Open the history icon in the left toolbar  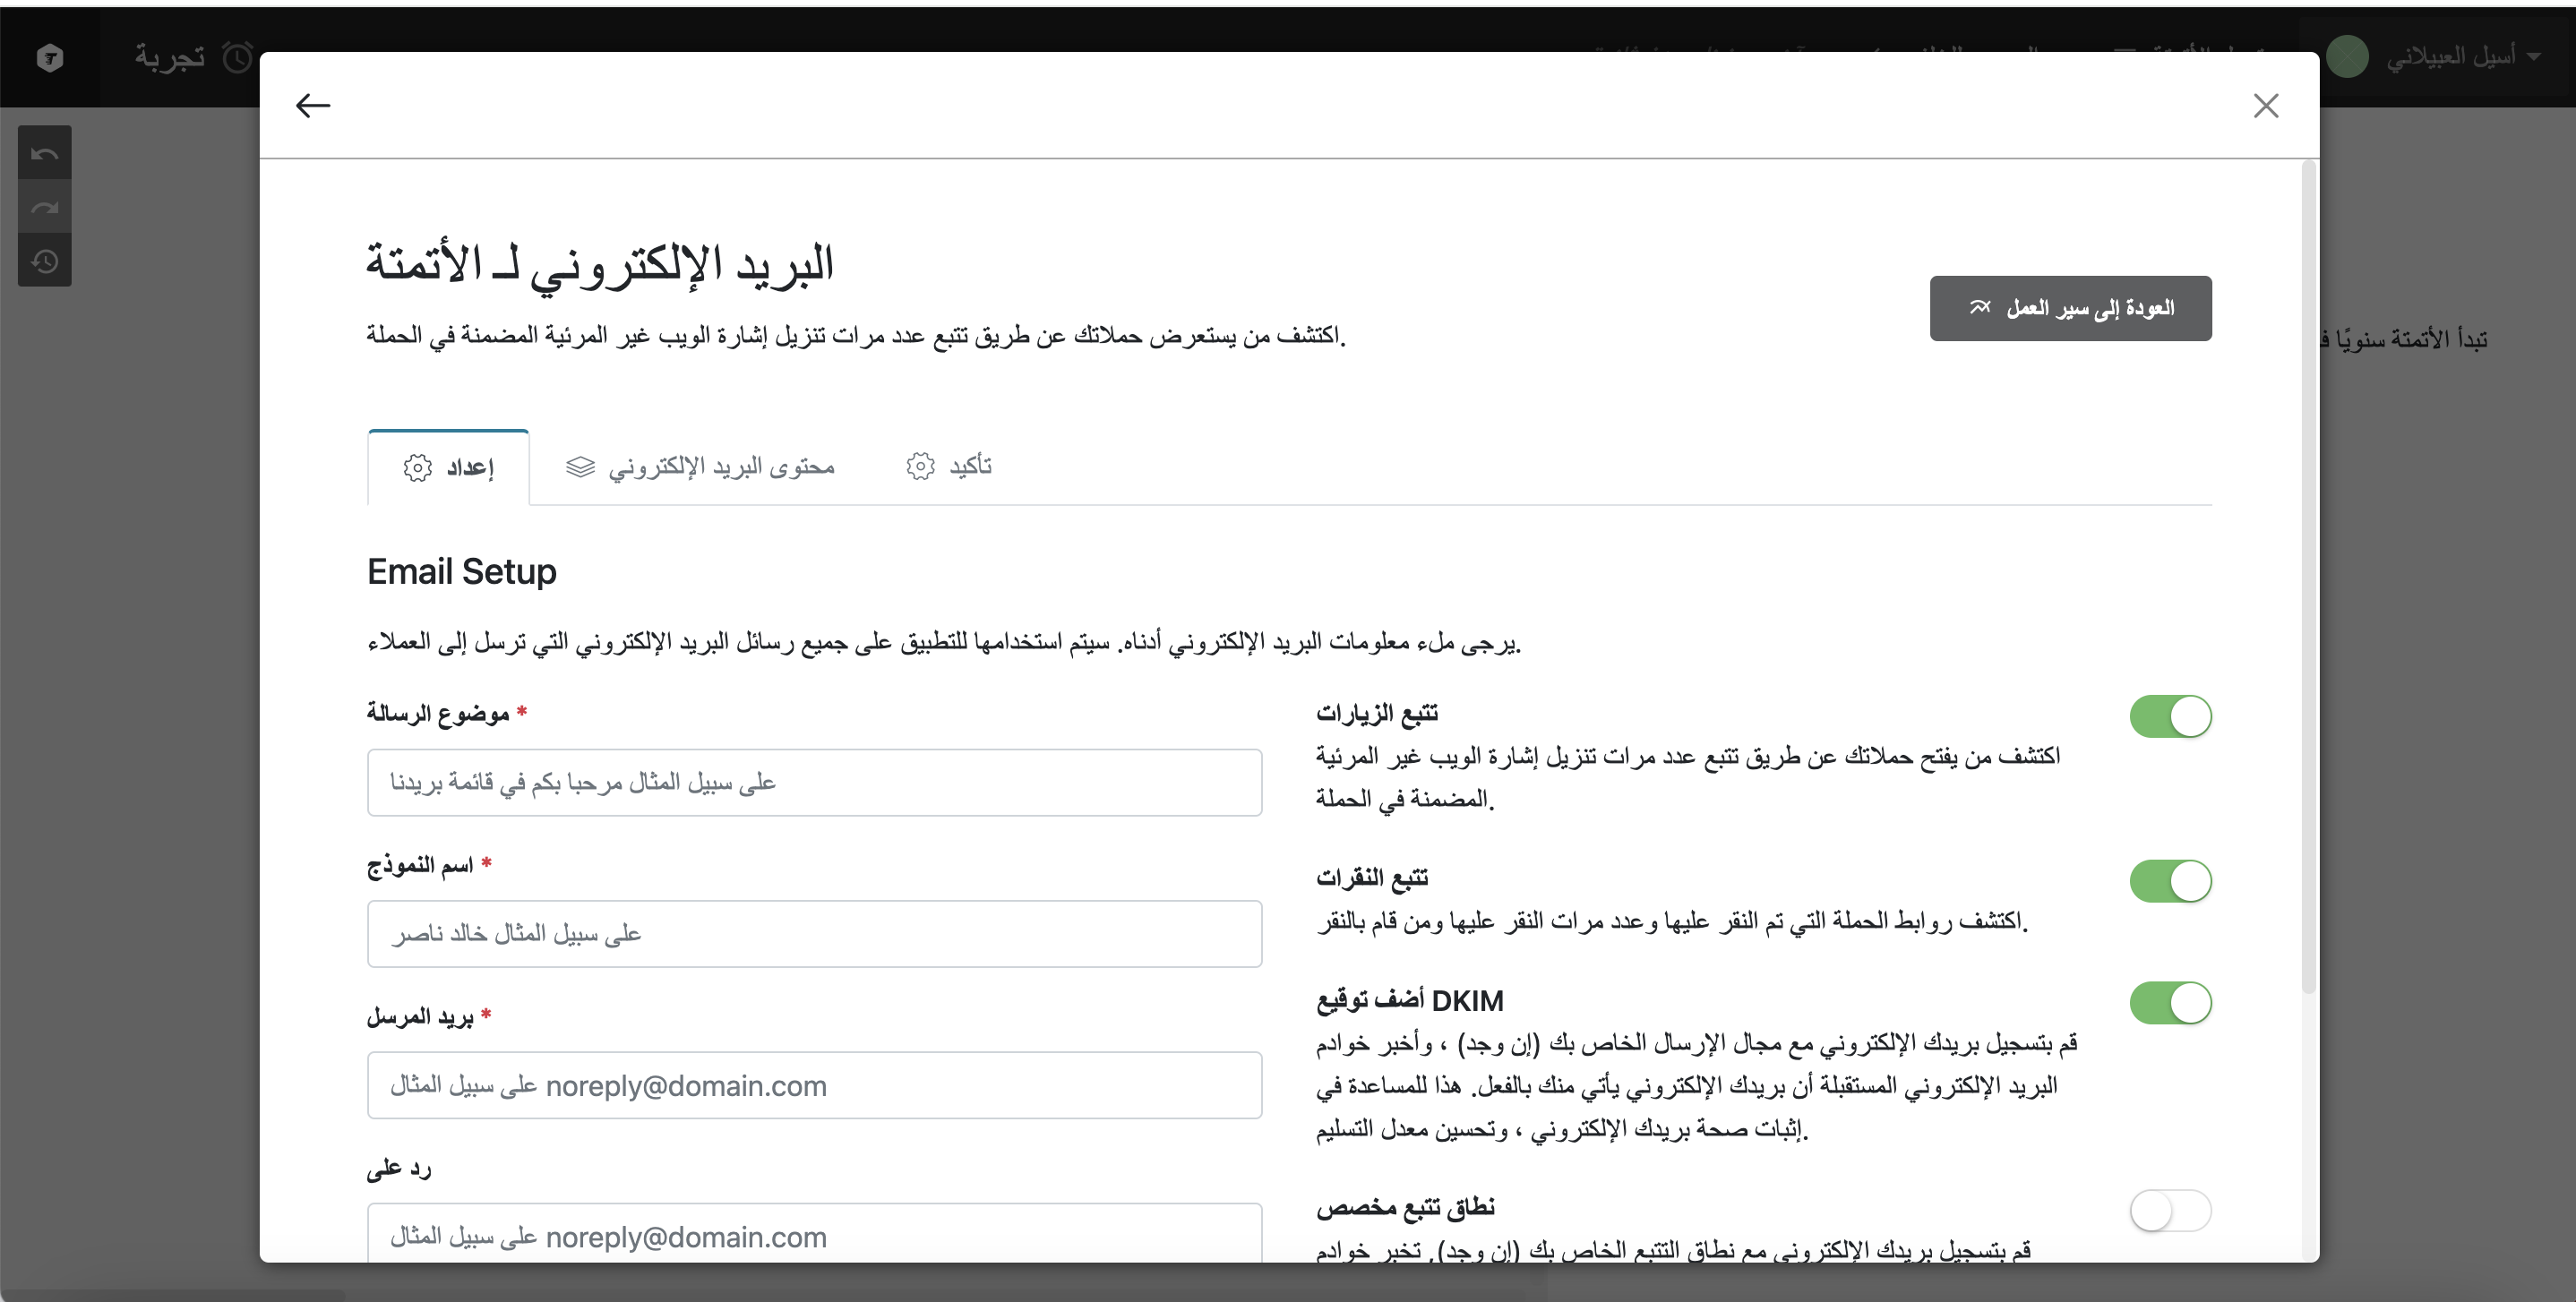(x=45, y=261)
